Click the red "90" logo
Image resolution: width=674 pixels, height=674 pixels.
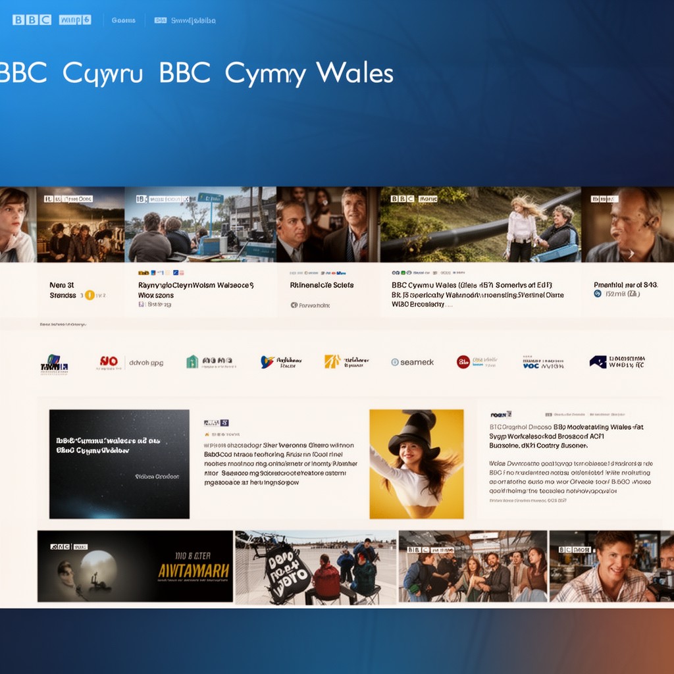point(109,363)
